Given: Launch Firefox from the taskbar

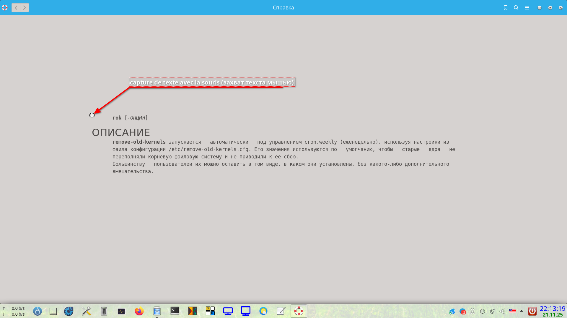Looking at the screenshot, I should pyautogui.click(x=139, y=311).
